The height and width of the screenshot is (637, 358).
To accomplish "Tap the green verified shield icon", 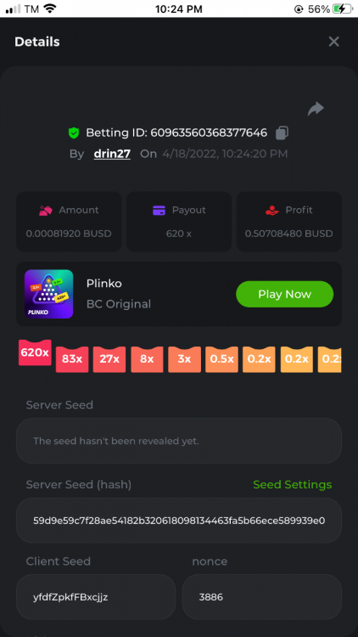I will click(74, 132).
